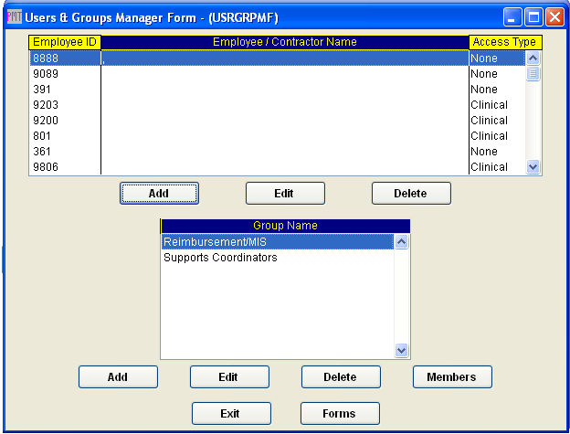Screen dimensions: 570x434
Task: Exit the Users & Groups Manager
Action: point(231,413)
